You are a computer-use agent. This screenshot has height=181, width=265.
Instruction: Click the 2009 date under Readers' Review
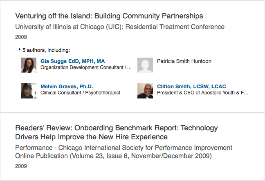coord(21,166)
